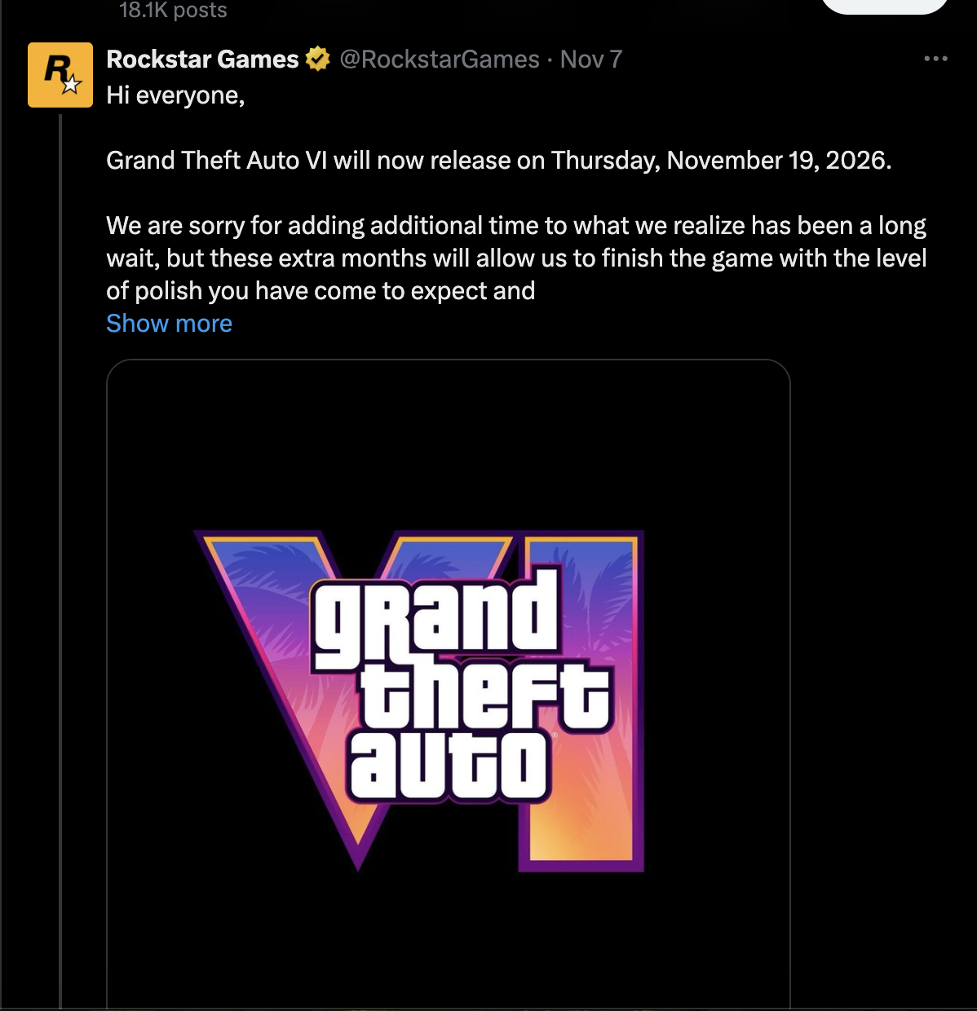Click the white rounded button at top right

[x=885, y=7]
